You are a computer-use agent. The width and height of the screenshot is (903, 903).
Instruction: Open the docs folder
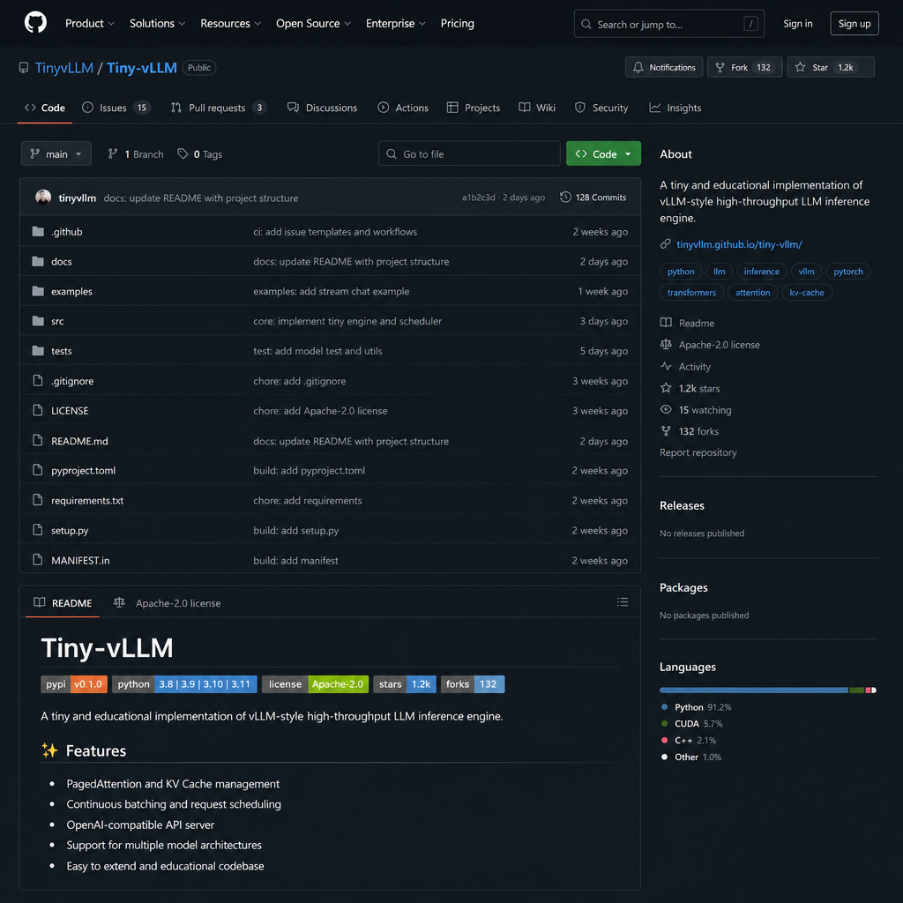tap(61, 261)
